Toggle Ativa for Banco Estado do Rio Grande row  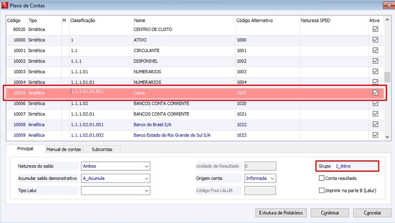pos(375,135)
